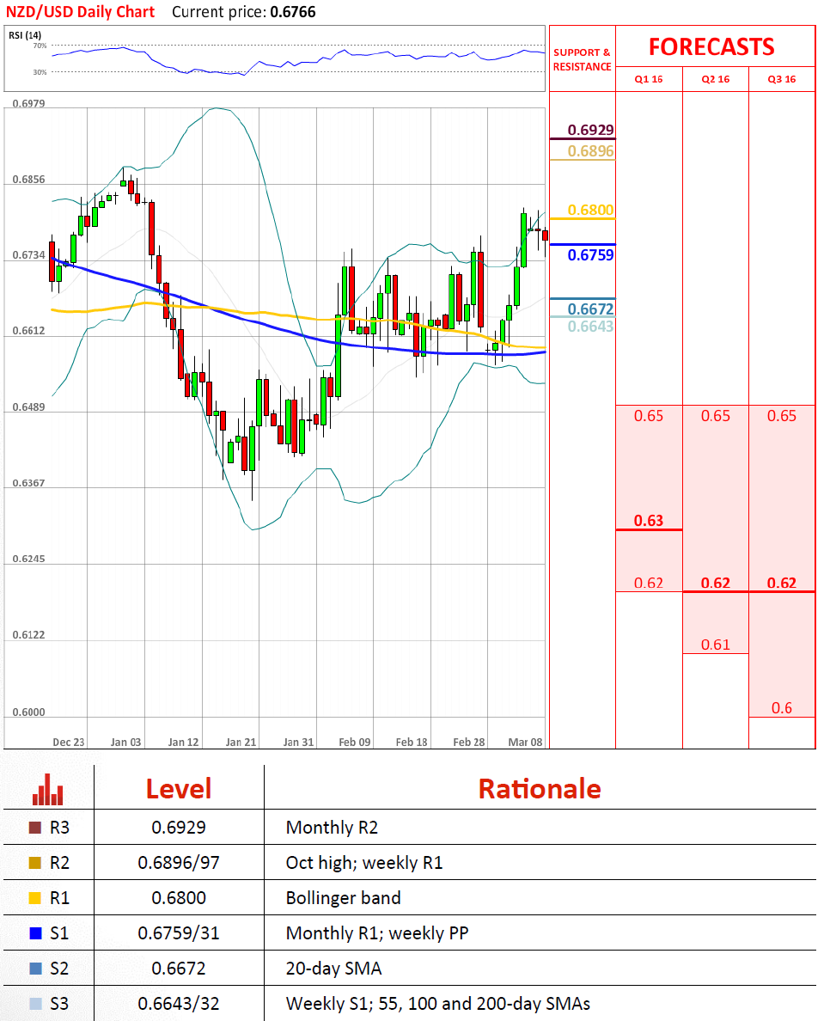The height and width of the screenshot is (1021, 830).
Task: Click the 0.65 Q1 16 forecast high
Action: (x=649, y=415)
